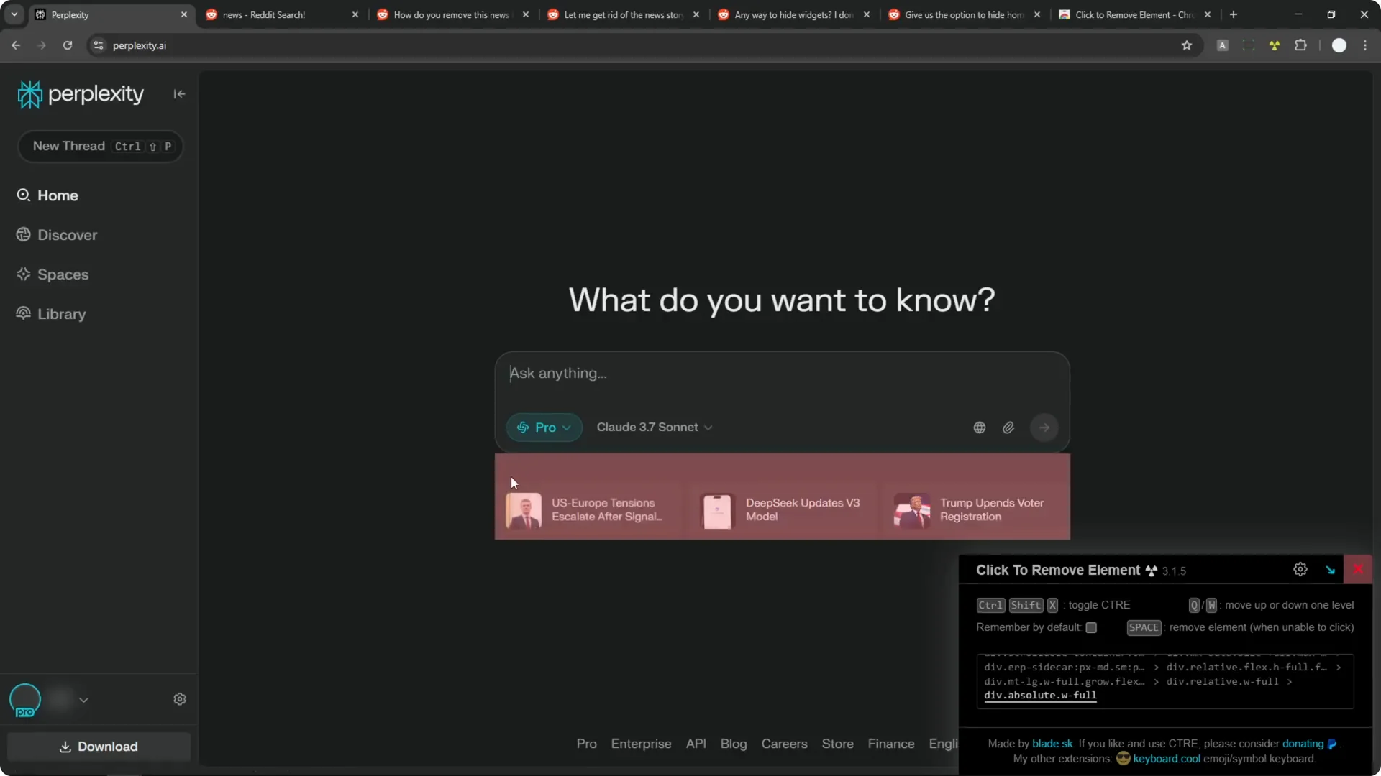Image resolution: width=1381 pixels, height=776 pixels.
Task: Expand the account options chevron near profile
Action: (84, 699)
